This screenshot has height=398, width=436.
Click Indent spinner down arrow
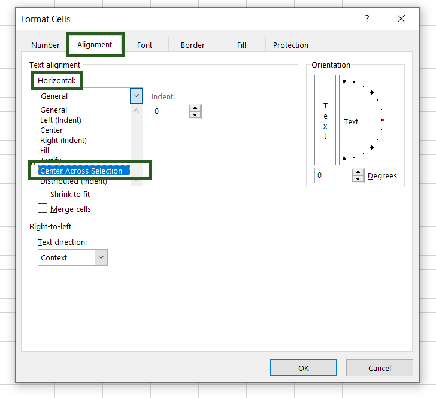pyautogui.click(x=195, y=115)
